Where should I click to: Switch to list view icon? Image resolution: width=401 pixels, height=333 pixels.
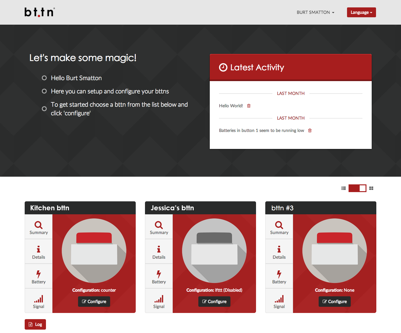click(x=343, y=188)
